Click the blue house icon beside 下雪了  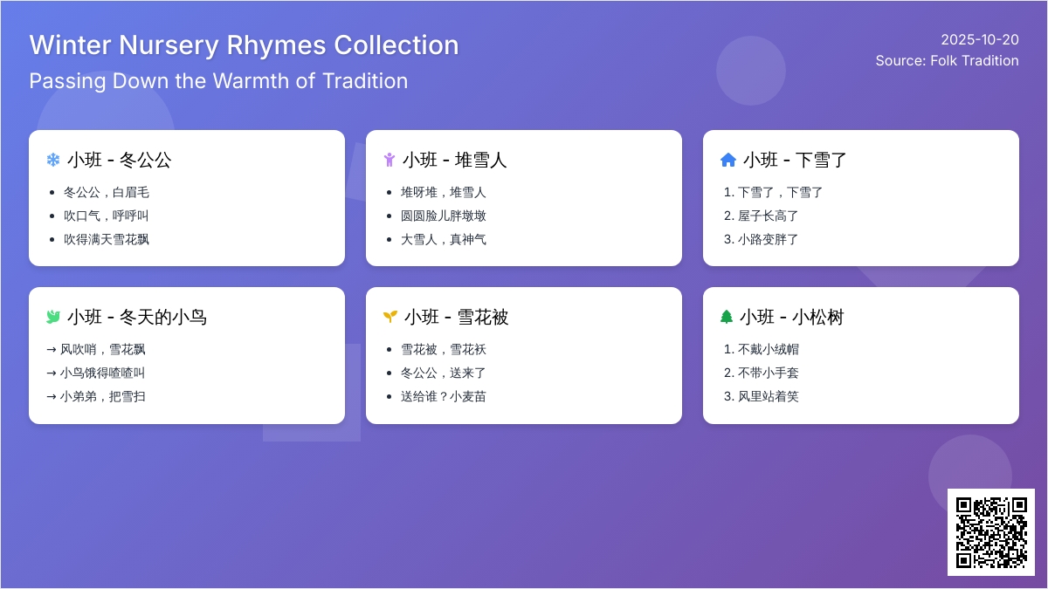point(727,160)
